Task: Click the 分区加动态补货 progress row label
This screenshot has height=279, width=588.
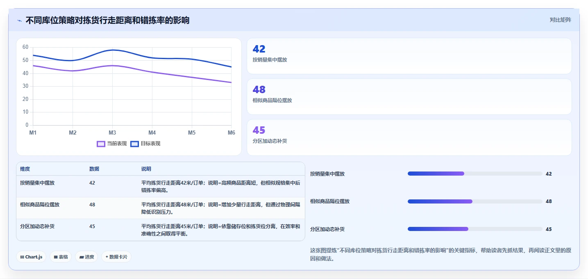Action: (x=327, y=229)
